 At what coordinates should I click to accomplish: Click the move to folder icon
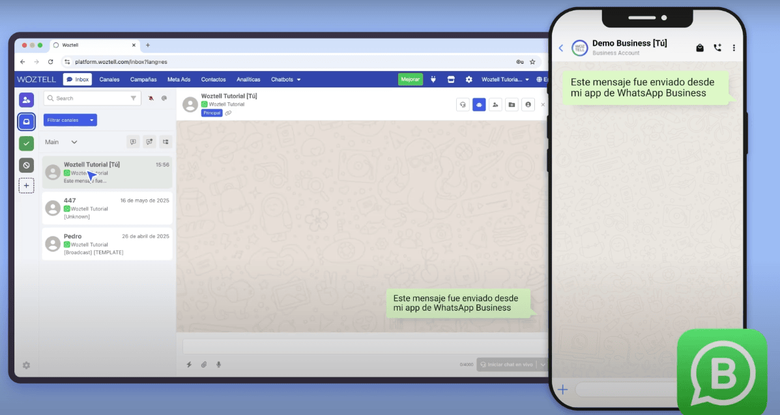click(512, 104)
